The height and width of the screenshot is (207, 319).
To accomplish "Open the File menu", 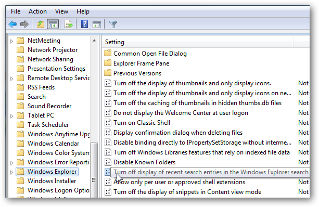I will click(x=16, y=11).
